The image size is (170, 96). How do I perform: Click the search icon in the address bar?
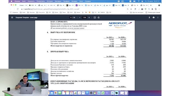(127, 9)
